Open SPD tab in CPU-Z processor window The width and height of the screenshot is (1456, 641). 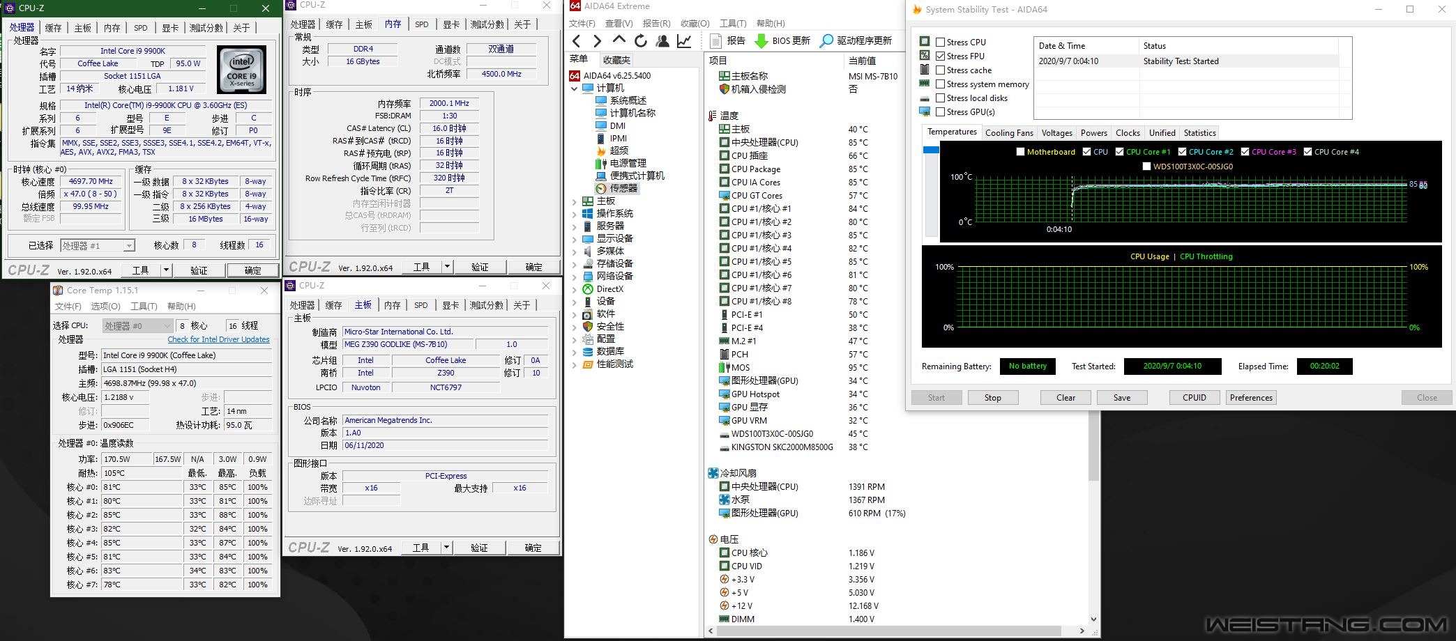click(141, 28)
